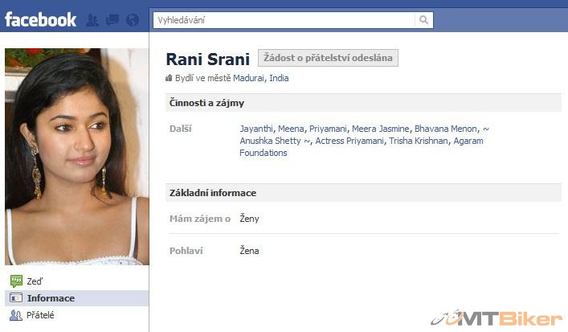Select the Přátelé tab label
This screenshot has height=332, width=568.
coord(40,315)
